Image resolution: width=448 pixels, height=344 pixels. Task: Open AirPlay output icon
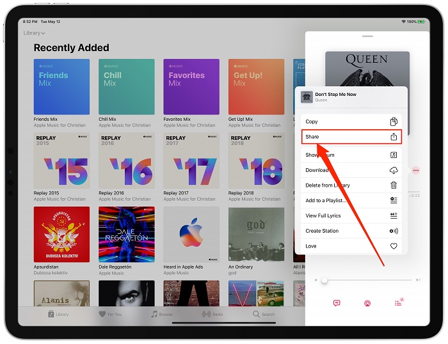(x=367, y=303)
